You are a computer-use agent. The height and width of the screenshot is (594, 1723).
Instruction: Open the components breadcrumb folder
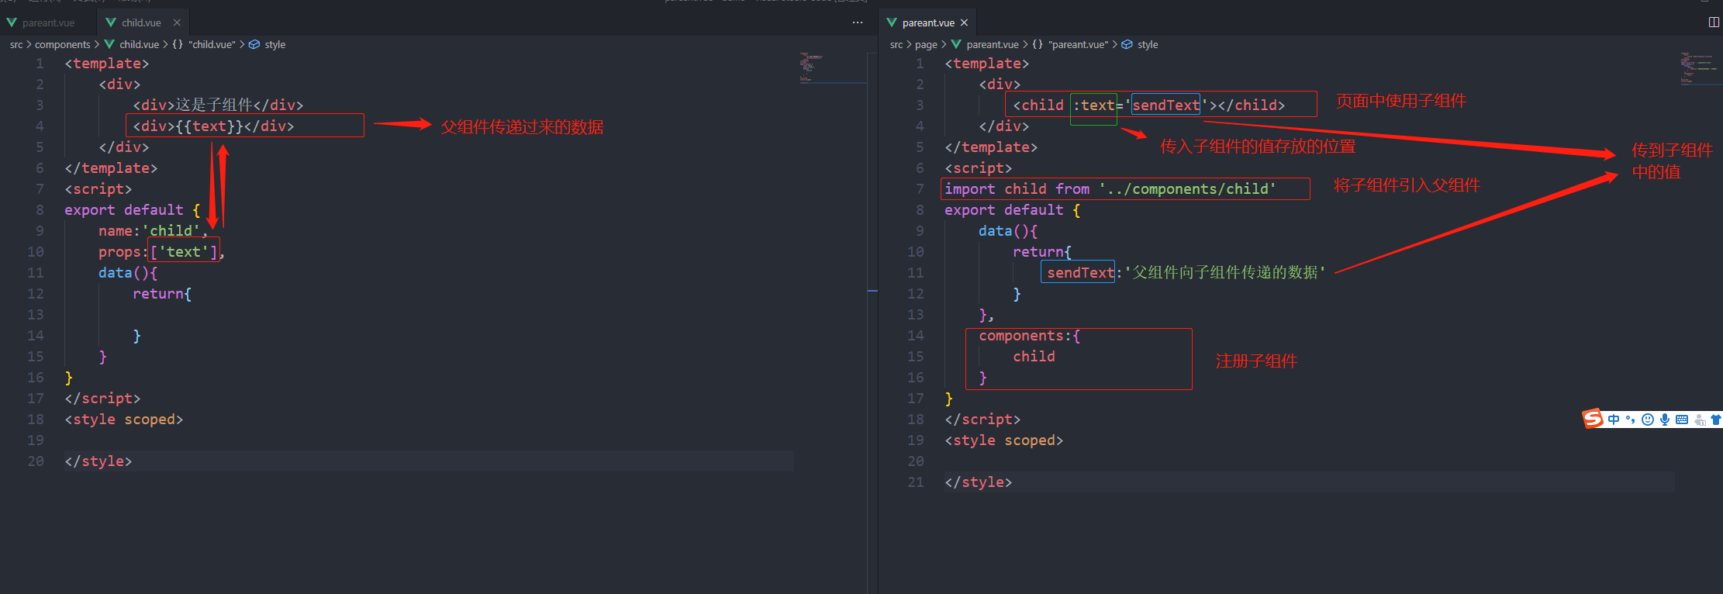(63, 44)
